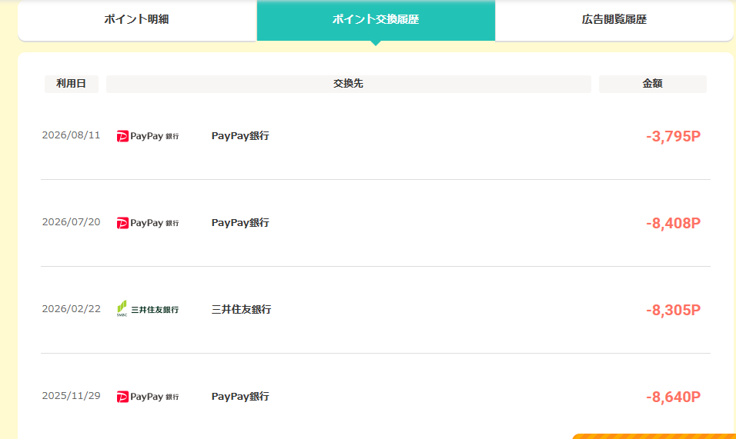736x439 pixels.
Task: Click the amount -8,408P
Action: (673, 223)
